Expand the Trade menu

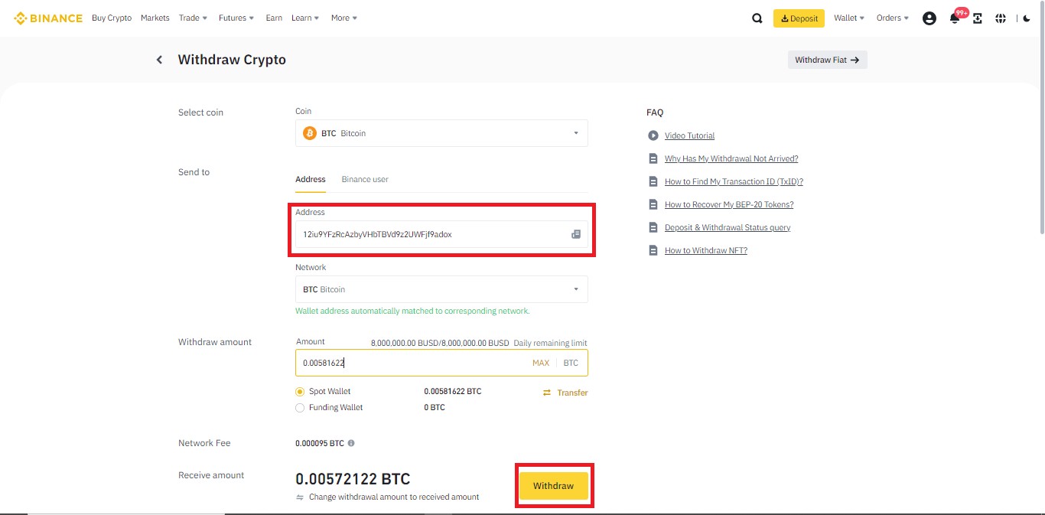(x=194, y=18)
